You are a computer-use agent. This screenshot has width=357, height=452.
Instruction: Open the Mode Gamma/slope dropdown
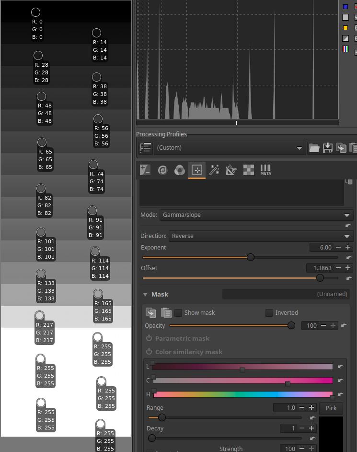tap(256, 215)
